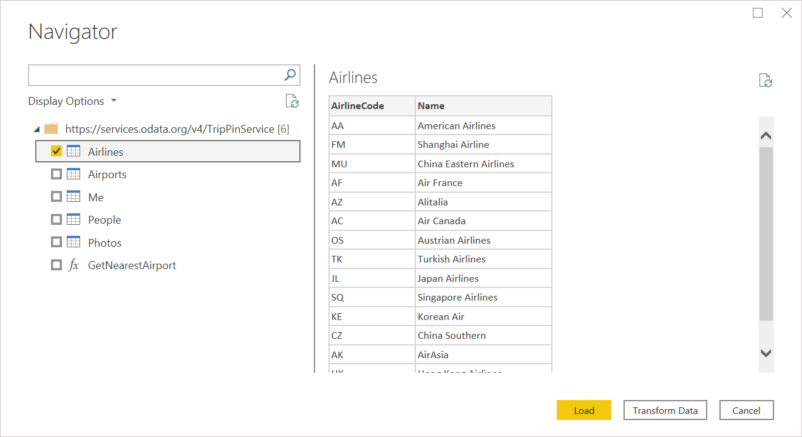This screenshot has width=802, height=437.
Task: Click the refresh icon beside Display Options
Action: tap(292, 101)
